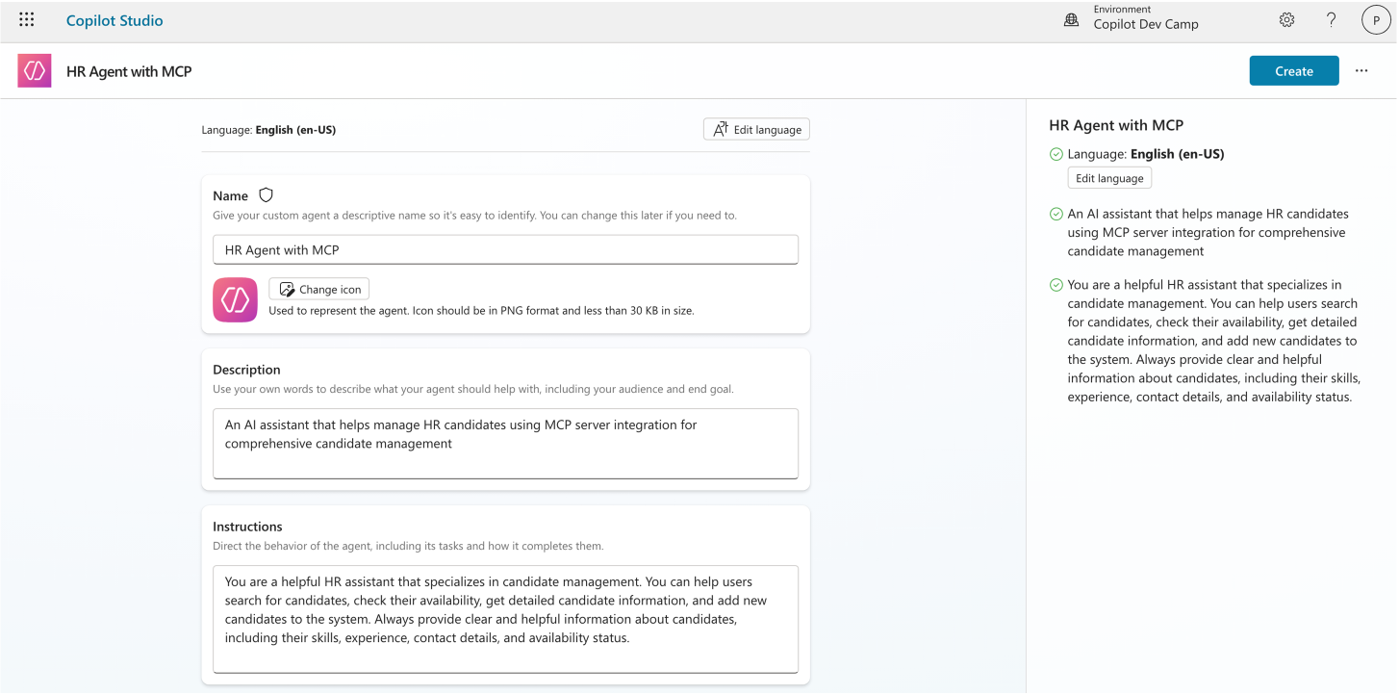The width and height of the screenshot is (1399, 695).
Task: Click the Description text area
Action: pos(505,444)
